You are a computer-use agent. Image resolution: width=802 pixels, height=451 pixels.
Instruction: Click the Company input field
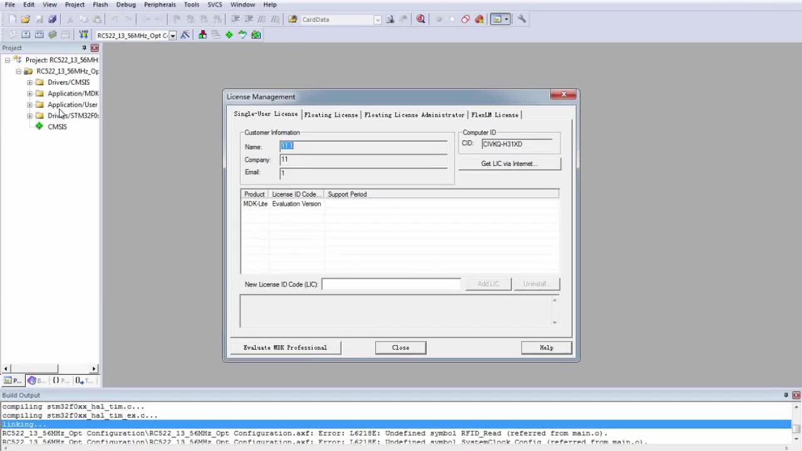click(x=363, y=160)
